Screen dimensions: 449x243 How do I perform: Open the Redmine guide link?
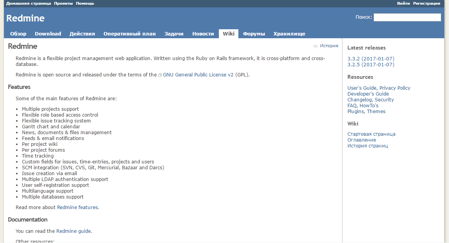coord(73,231)
